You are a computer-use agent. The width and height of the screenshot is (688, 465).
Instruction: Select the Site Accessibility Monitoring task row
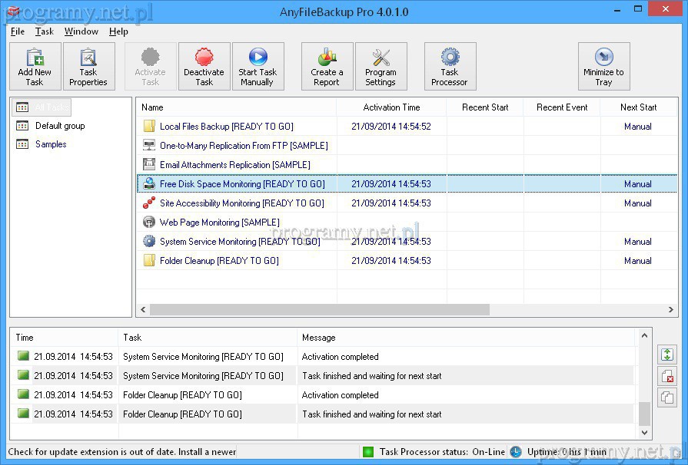241,203
